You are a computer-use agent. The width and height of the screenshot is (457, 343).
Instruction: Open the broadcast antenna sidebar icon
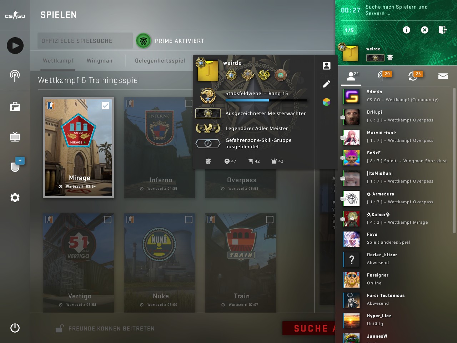pos(15,76)
